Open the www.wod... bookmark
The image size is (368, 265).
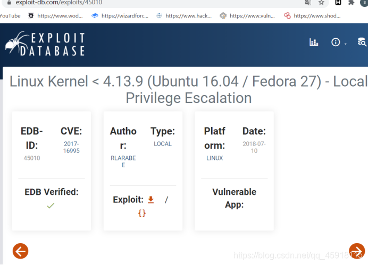[x=55, y=16]
